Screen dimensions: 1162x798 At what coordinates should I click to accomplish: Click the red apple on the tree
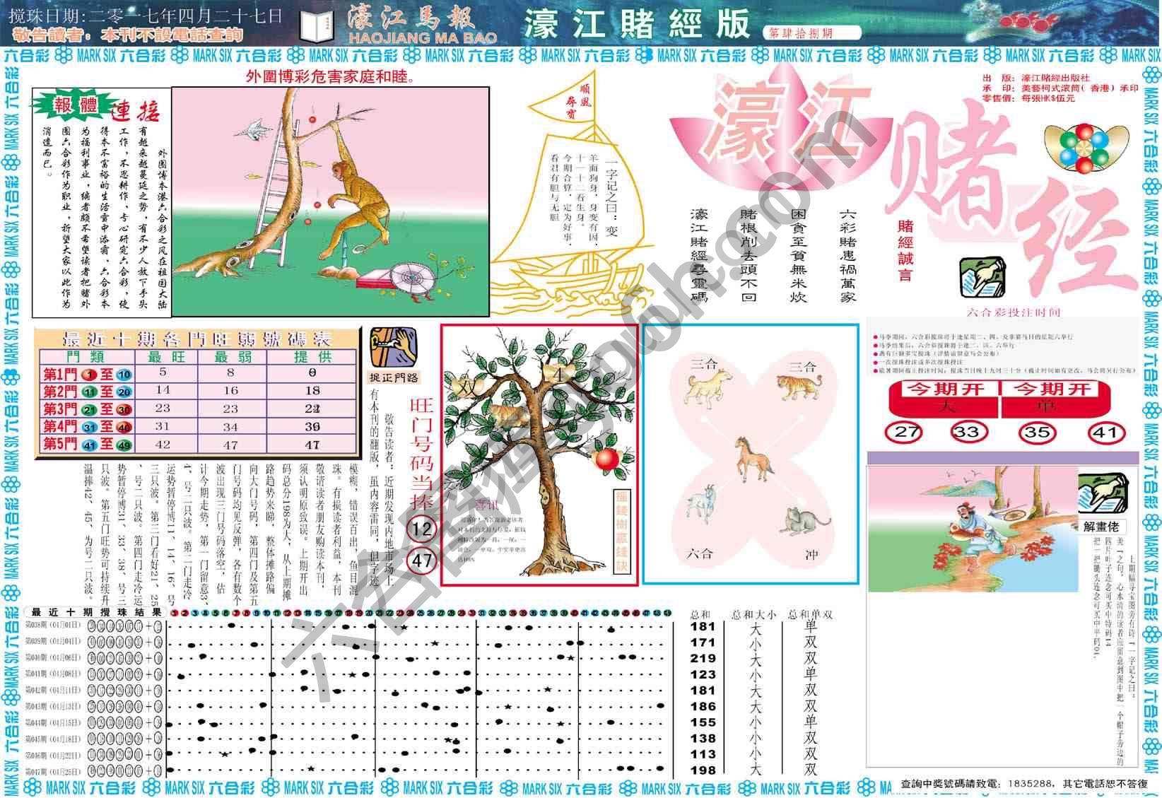point(607,459)
